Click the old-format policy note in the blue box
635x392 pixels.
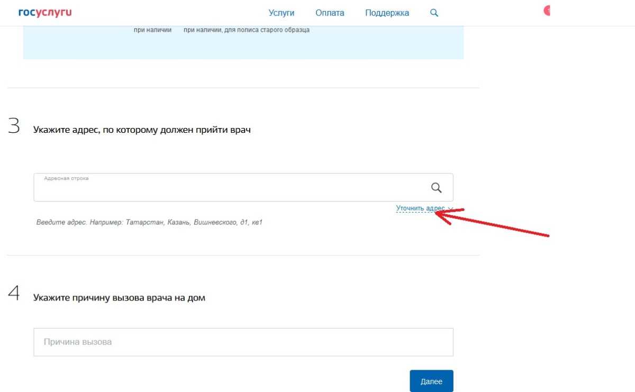pos(246,30)
